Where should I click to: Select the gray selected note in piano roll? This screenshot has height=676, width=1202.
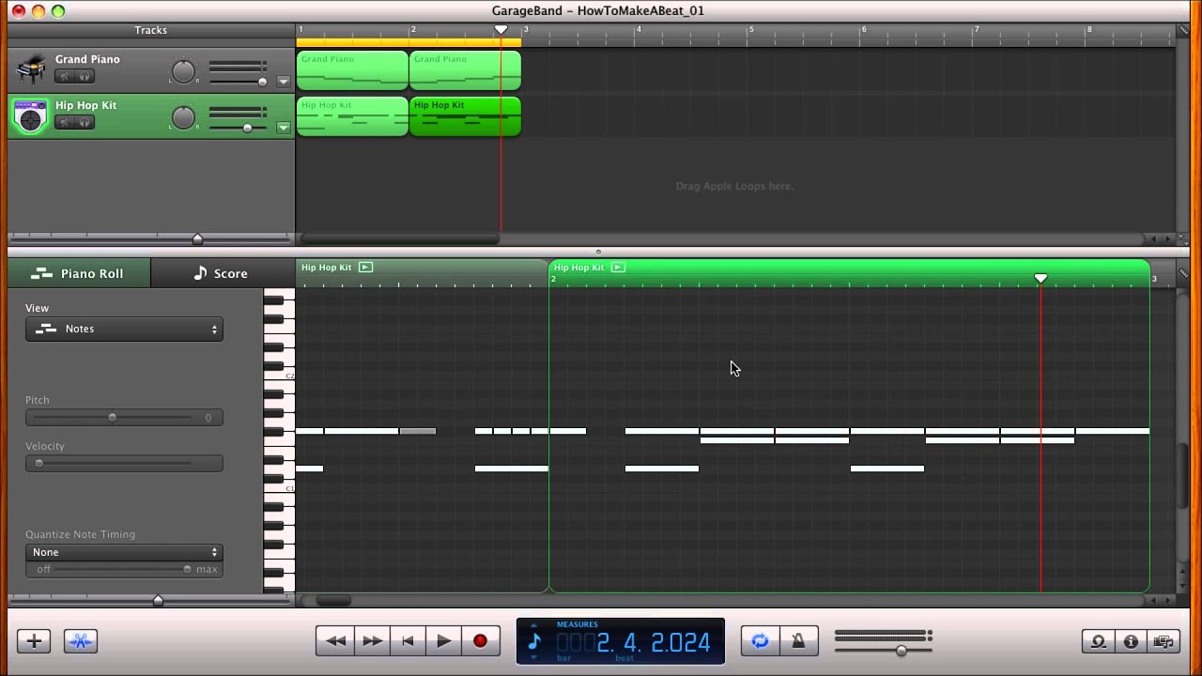tap(418, 431)
